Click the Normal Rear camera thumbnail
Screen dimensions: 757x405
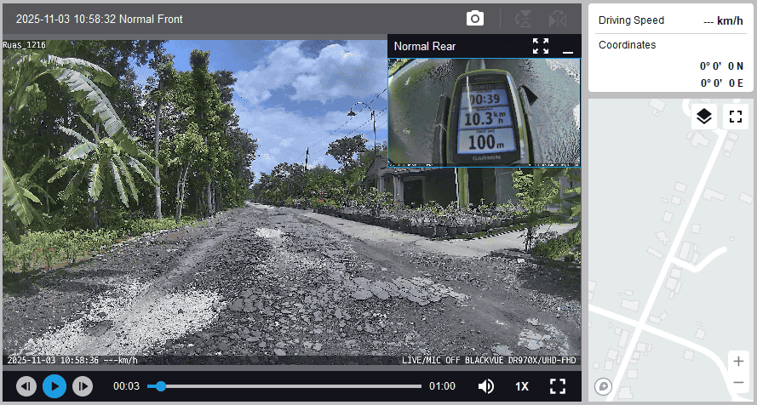pyautogui.click(x=484, y=112)
